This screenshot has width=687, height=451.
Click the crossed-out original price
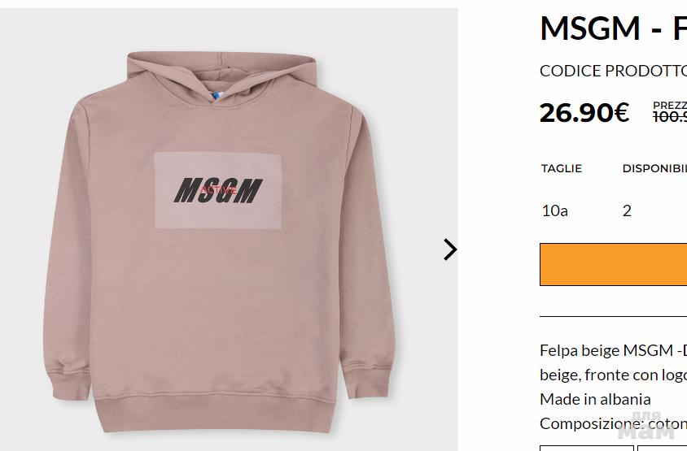click(670, 117)
